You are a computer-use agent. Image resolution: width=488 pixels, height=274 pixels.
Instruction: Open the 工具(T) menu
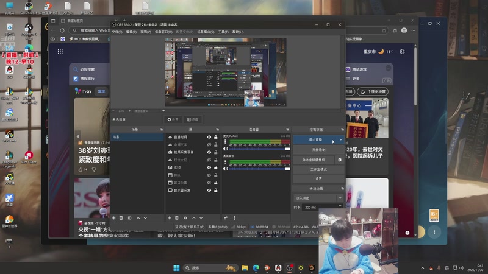coord(223,32)
